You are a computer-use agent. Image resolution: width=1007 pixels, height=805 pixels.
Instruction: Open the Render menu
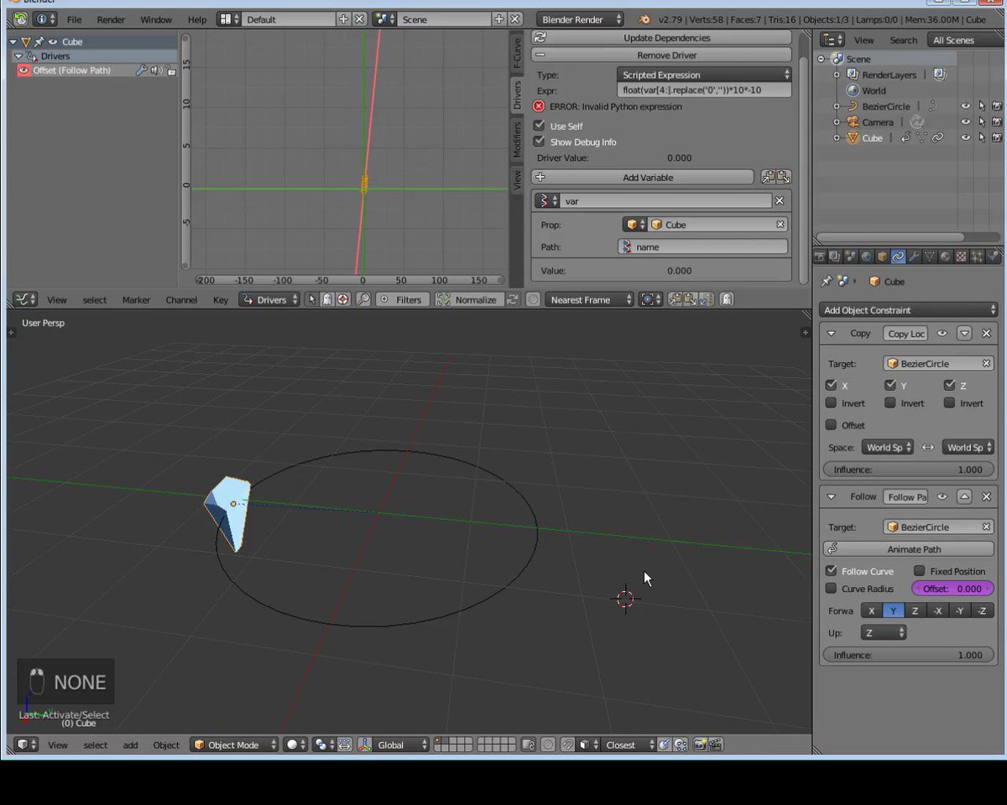click(x=111, y=19)
